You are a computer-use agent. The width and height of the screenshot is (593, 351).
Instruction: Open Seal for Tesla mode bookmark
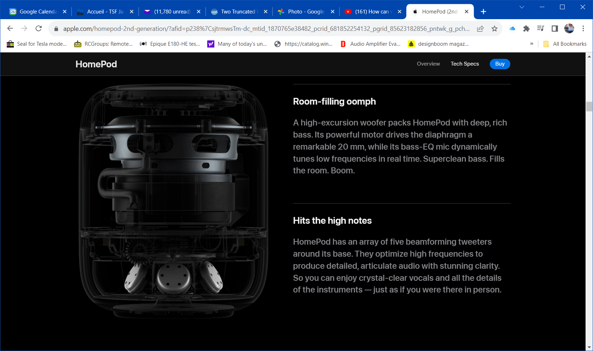pos(37,44)
